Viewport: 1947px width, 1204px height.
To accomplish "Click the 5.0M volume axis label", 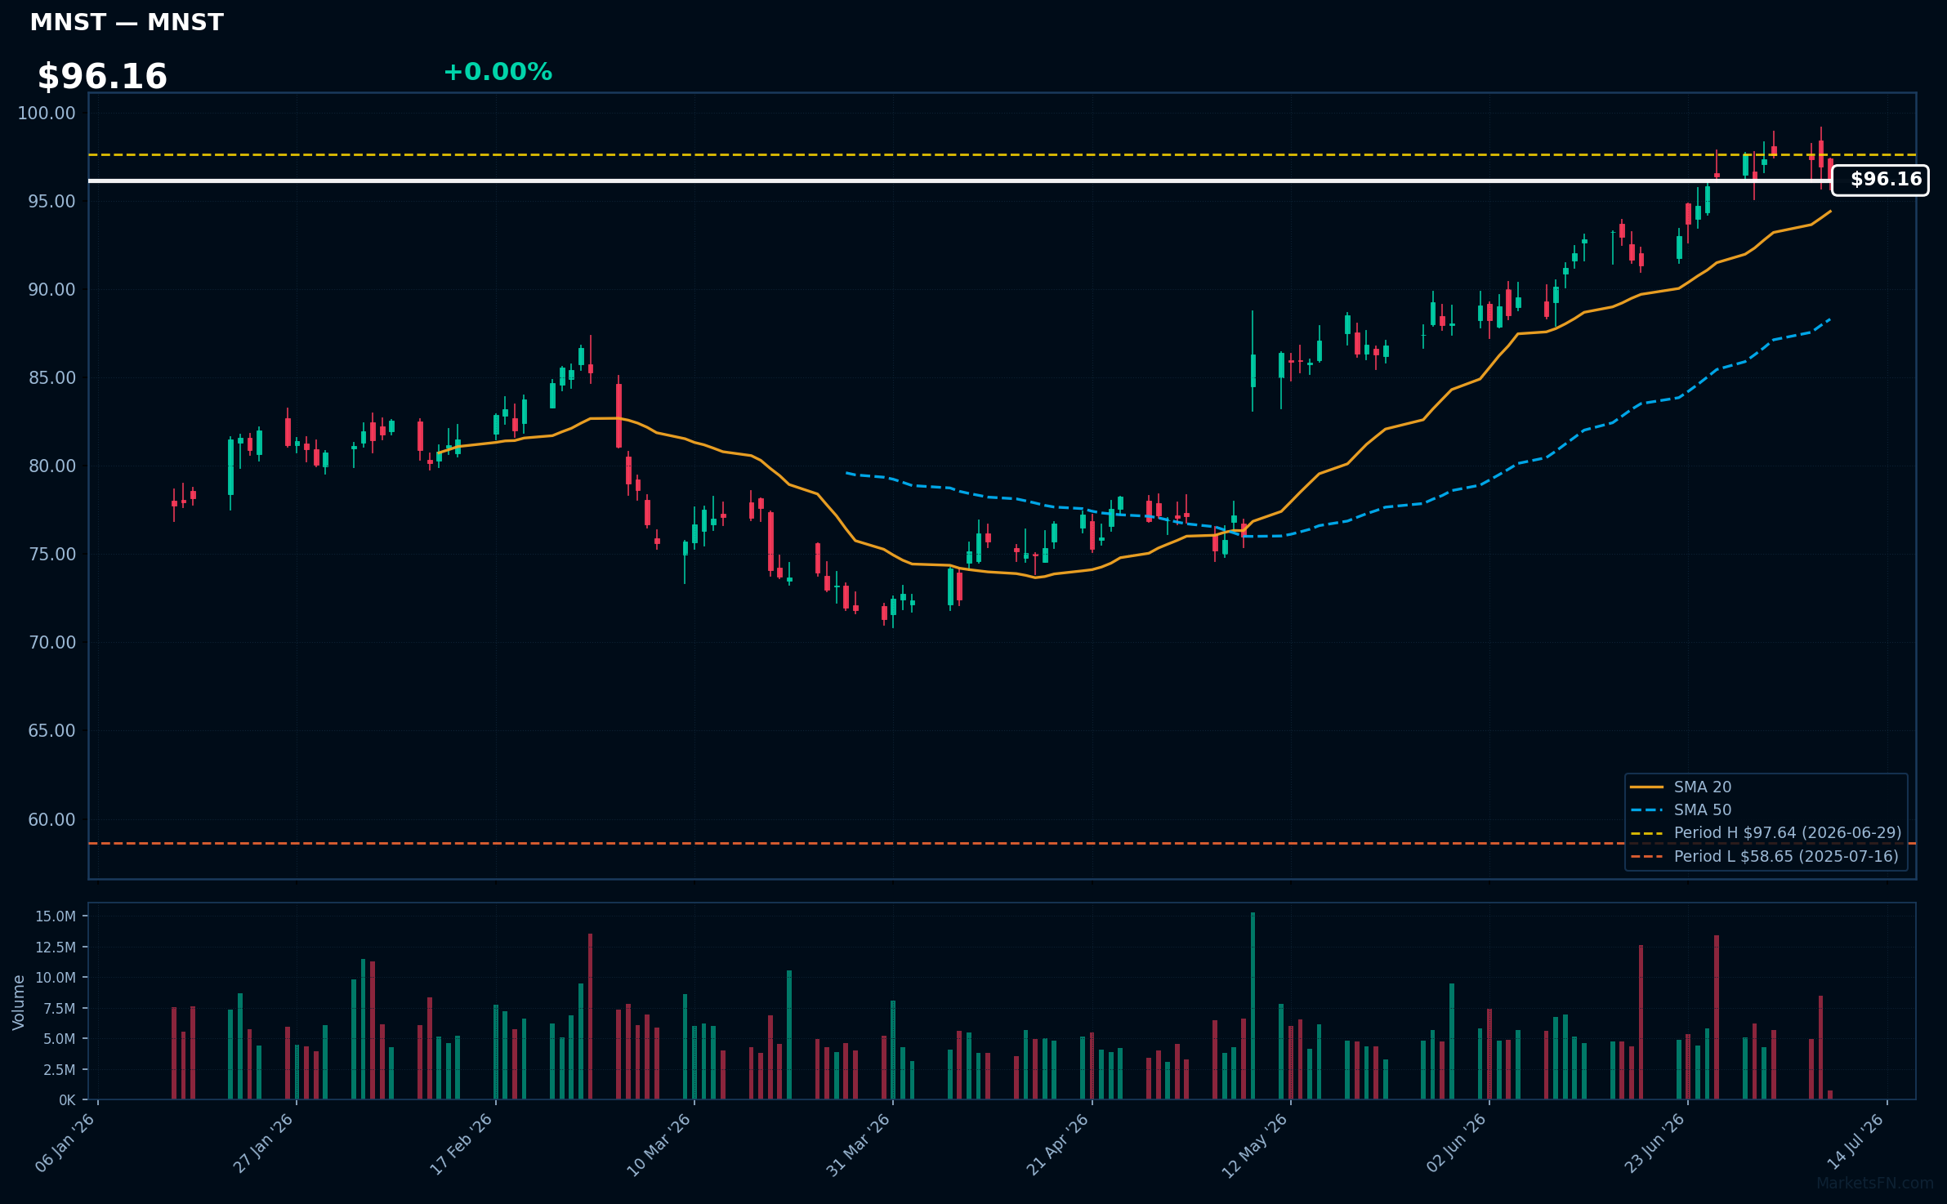I will pos(60,1039).
